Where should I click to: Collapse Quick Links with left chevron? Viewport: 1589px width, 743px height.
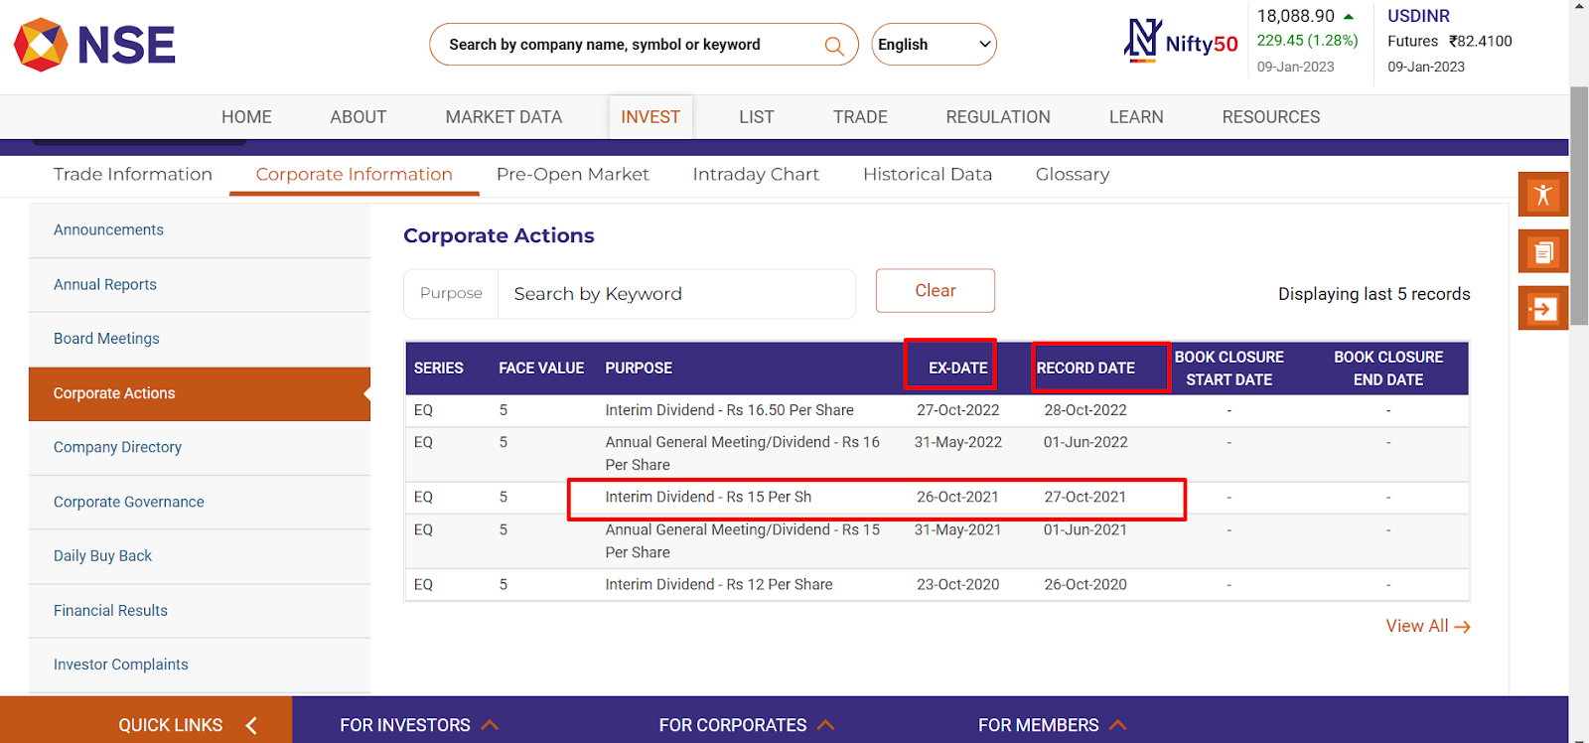(x=251, y=725)
